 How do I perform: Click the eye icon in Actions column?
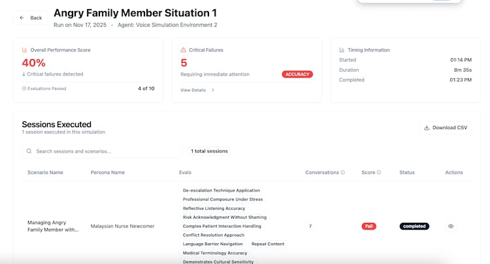(x=450, y=226)
